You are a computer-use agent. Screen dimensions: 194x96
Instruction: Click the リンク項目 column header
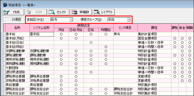click(x=125, y=28)
